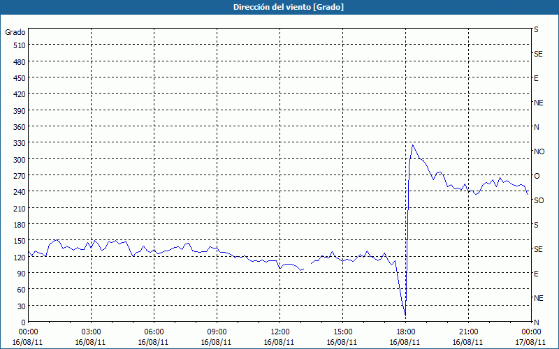Click the 510 value on the y-axis
Image resolution: width=559 pixels, height=349 pixels.
click(20, 45)
